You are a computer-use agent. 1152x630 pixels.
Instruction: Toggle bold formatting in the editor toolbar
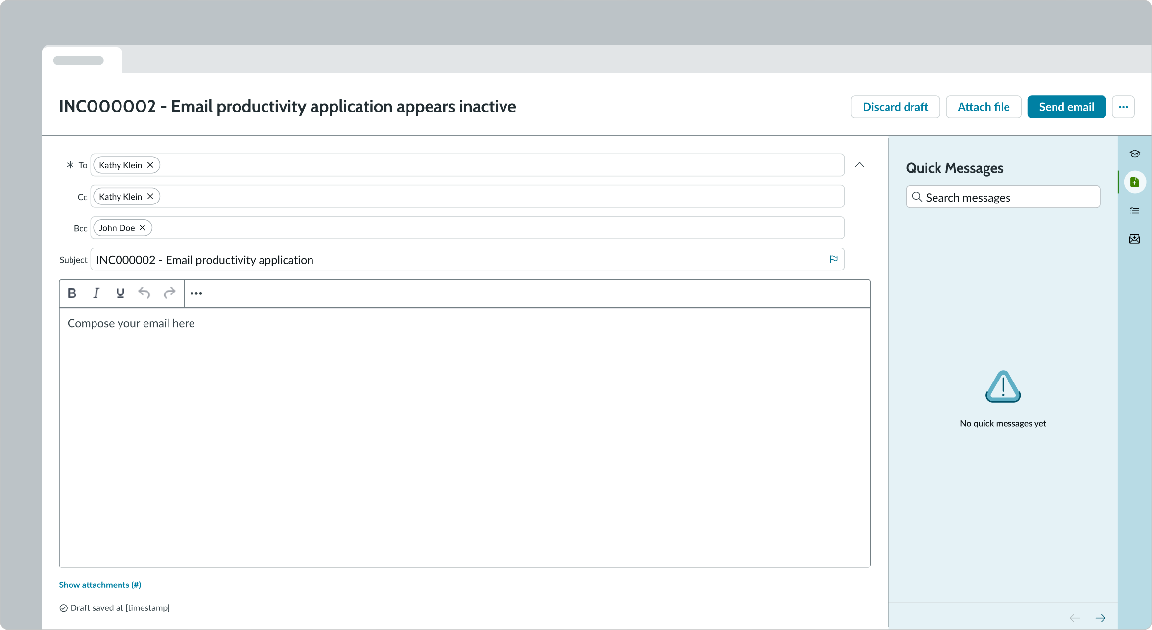[x=72, y=293]
